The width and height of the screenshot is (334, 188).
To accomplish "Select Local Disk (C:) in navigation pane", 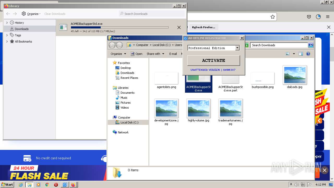I will [129, 122].
